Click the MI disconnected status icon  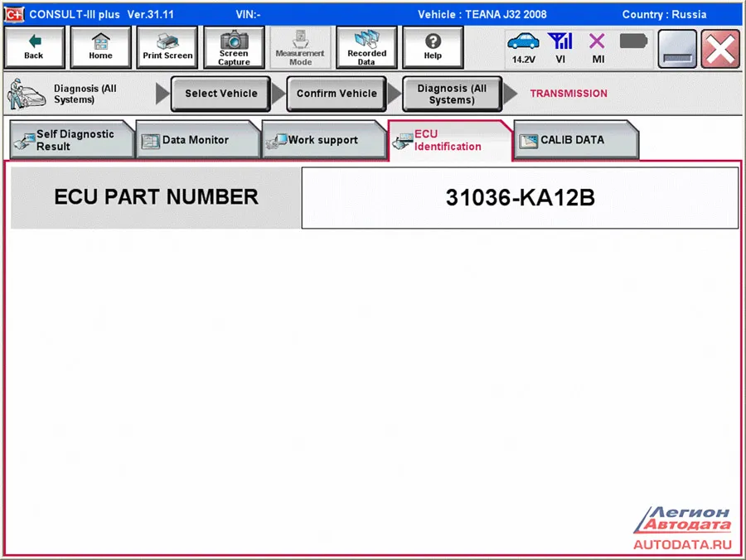pos(598,47)
